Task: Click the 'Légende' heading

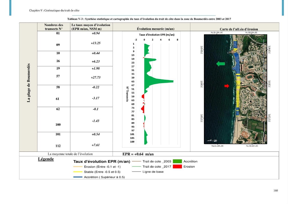Action: point(46,159)
